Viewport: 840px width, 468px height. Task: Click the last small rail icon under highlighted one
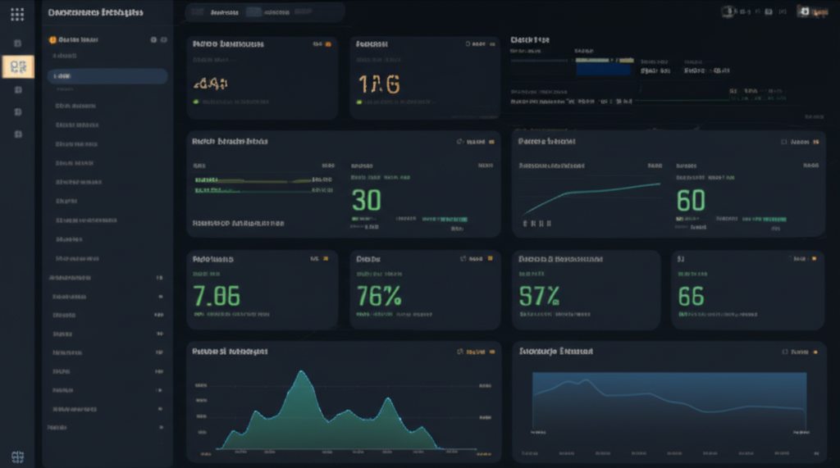18,134
